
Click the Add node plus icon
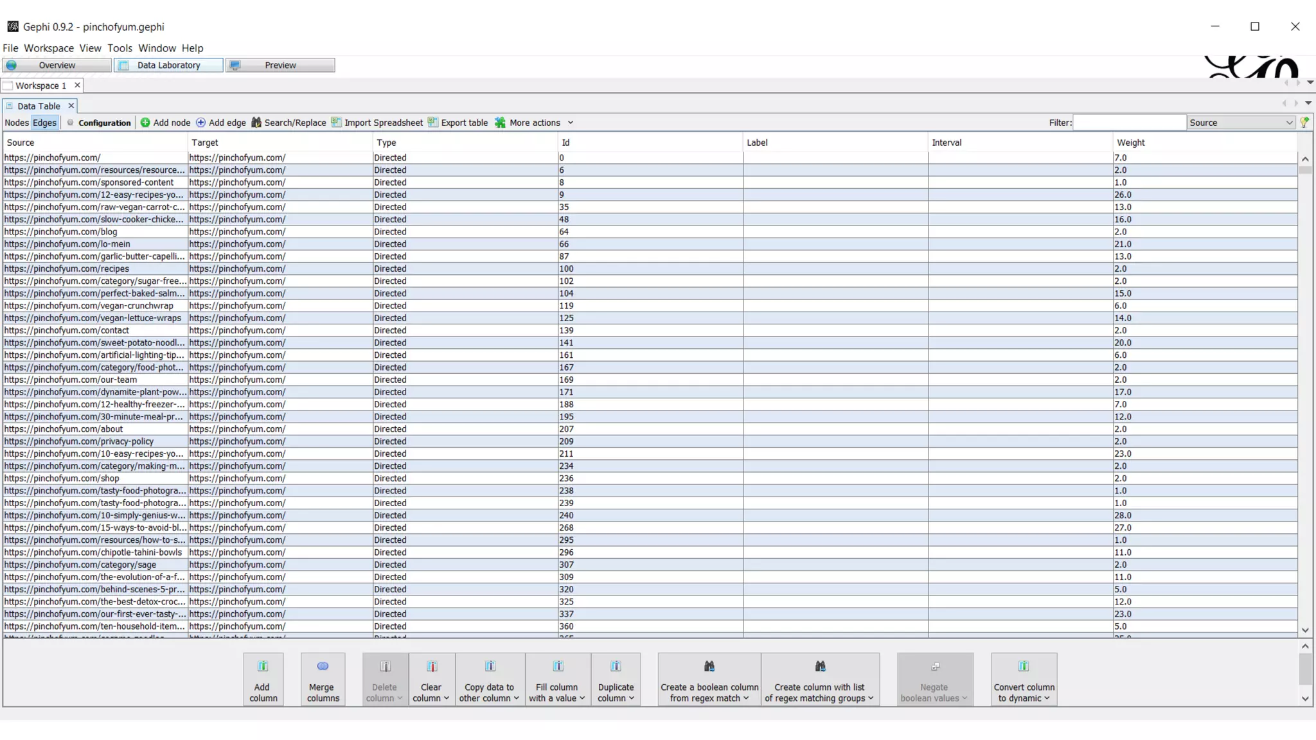[x=145, y=123]
